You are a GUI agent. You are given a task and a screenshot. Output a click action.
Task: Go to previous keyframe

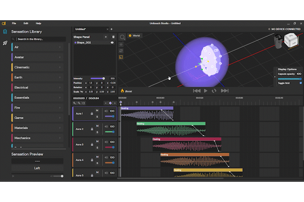point(106,103)
